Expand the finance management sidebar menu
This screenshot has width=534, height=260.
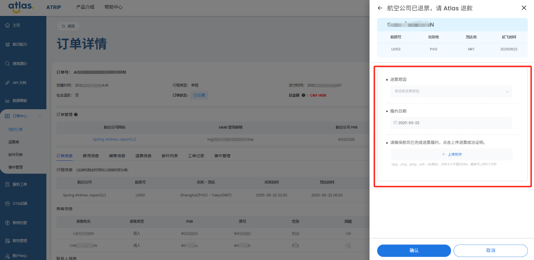(x=40, y=241)
